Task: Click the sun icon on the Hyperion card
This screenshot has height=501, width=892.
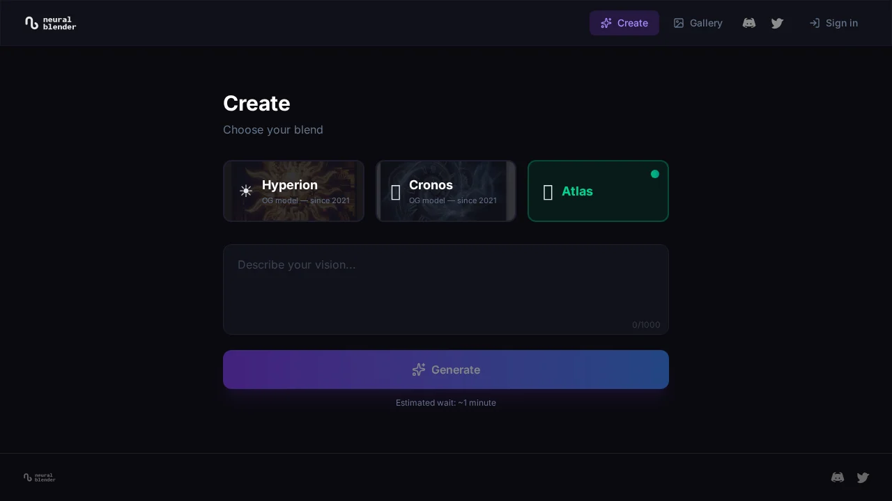Action: pos(246,191)
